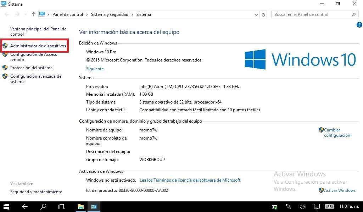
Task: Click the taskbar back arrow button
Action: click(25, 207)
